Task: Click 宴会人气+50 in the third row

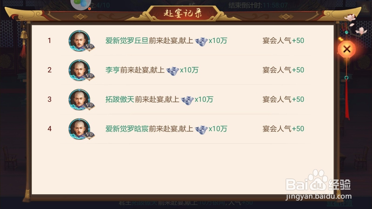Action: point(283,99)
